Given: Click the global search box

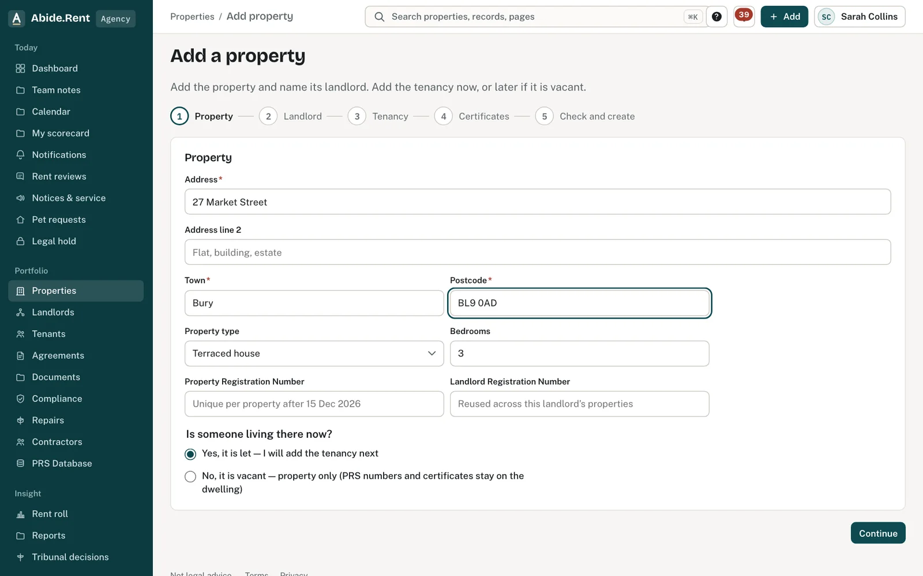Looking at the screenshot, I should (536, 17).
